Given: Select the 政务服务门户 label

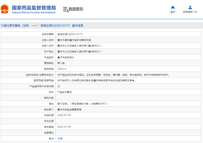Looking at the screenshot, I should click(x=190, y=12).
